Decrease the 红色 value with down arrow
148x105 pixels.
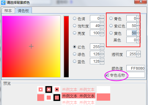[x=102, y=48]
